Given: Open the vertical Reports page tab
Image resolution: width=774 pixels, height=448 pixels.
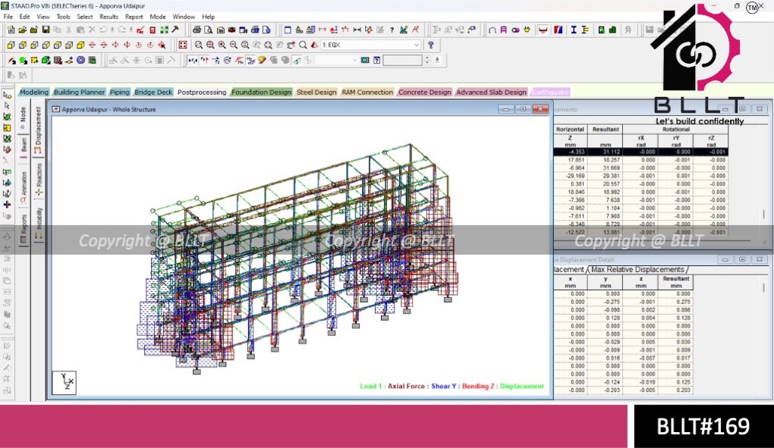Looking at the screenshot, I should point(24,227).
